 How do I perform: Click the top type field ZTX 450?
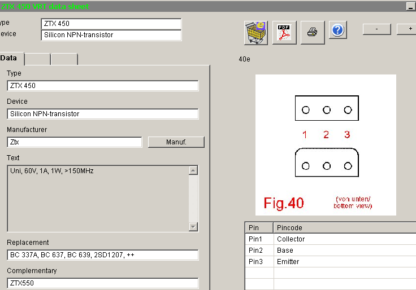coord(111,24)
